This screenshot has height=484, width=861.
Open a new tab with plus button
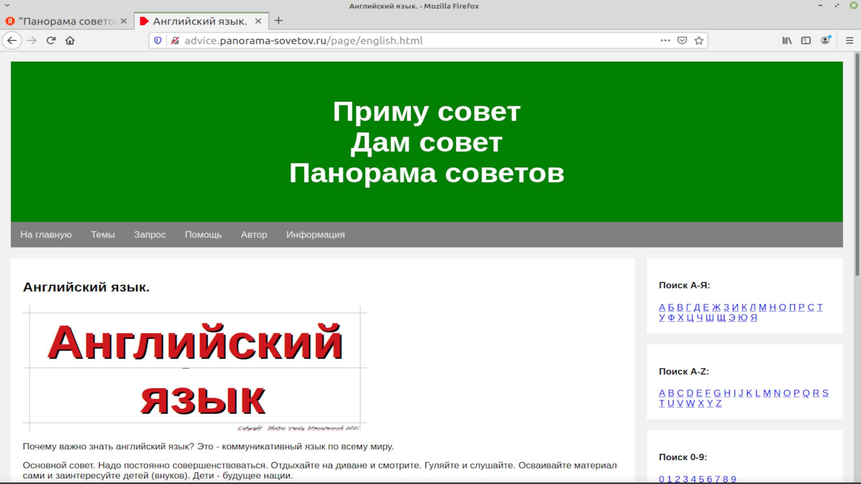tap(279, 21)
